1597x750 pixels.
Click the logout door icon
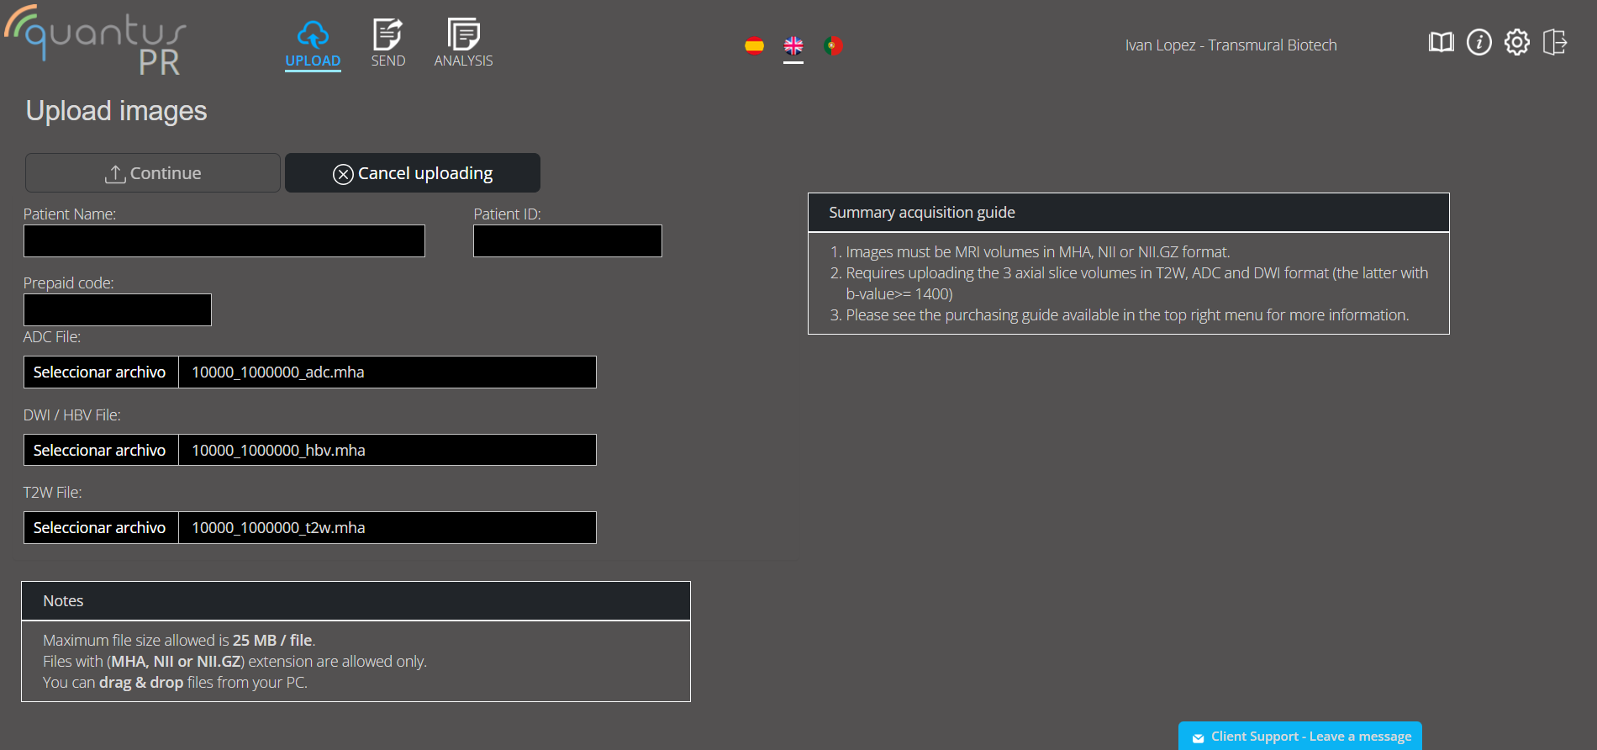tap(1555, 42)
